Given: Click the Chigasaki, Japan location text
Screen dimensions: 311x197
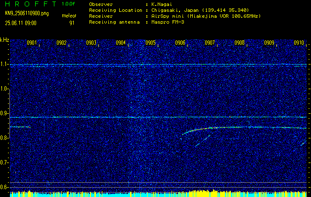Looking at the screenshot, I should pyautogui.click(x=200, y=10).
